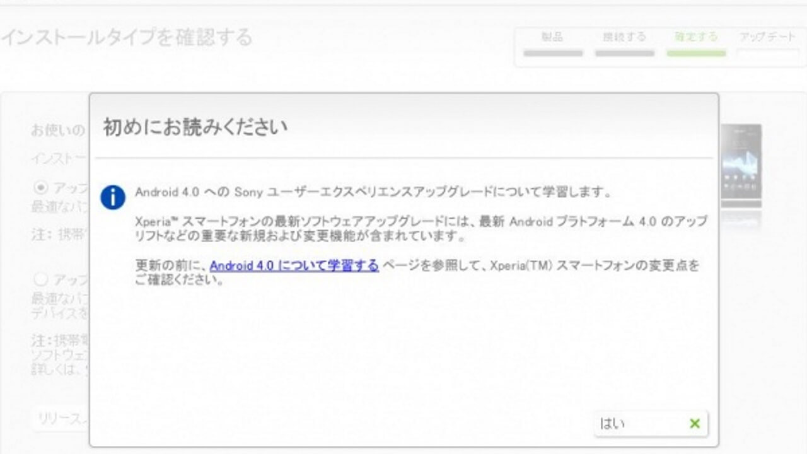
Task: Click the green X icon beside はい
Action: 694,424
